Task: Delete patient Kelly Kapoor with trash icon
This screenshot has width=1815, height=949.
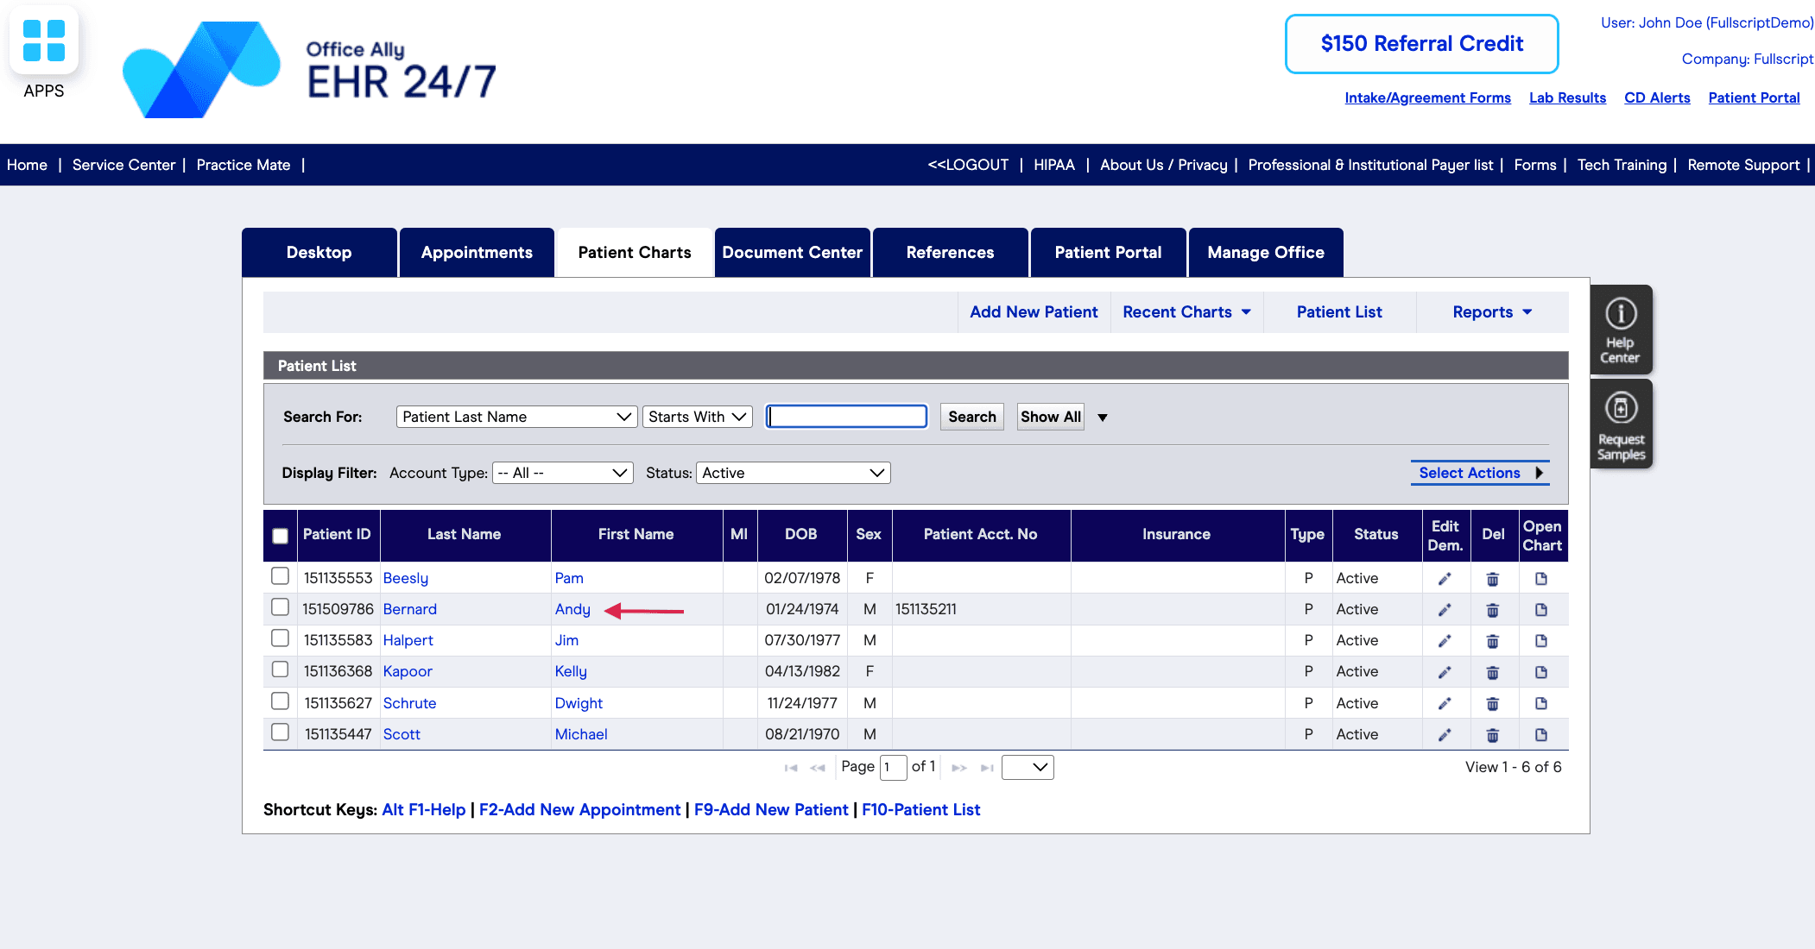Action: click(x=1493, y=672)
